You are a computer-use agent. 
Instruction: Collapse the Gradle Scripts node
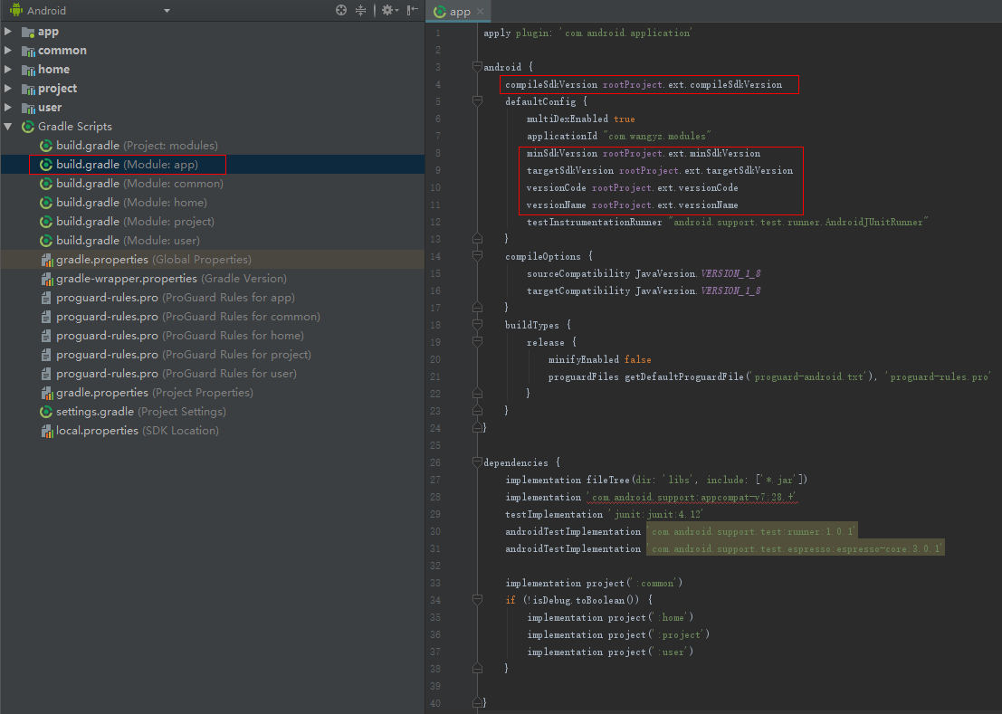(x=8, y=127)
